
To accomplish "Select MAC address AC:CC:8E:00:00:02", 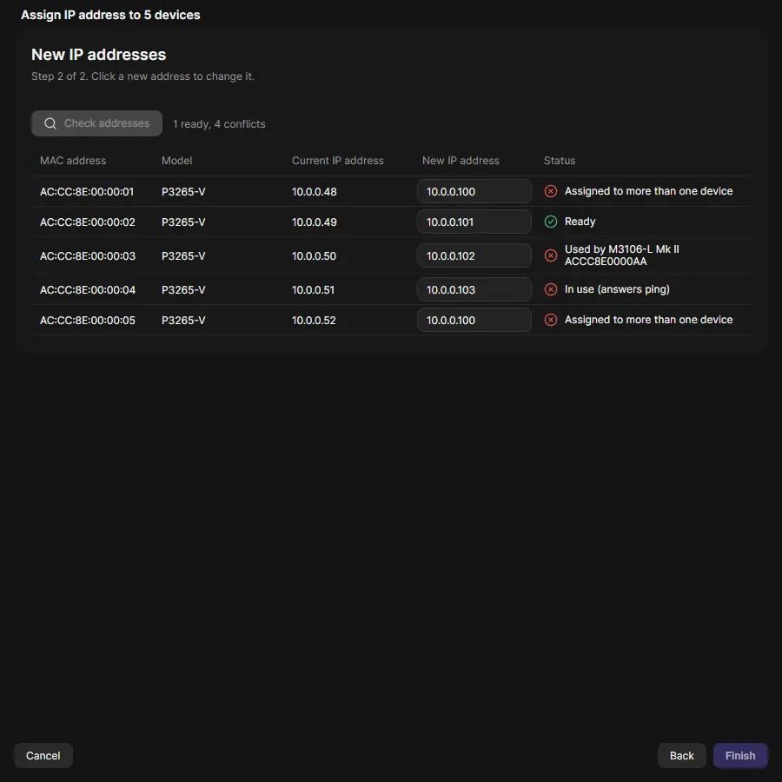I will pos(87,222).
